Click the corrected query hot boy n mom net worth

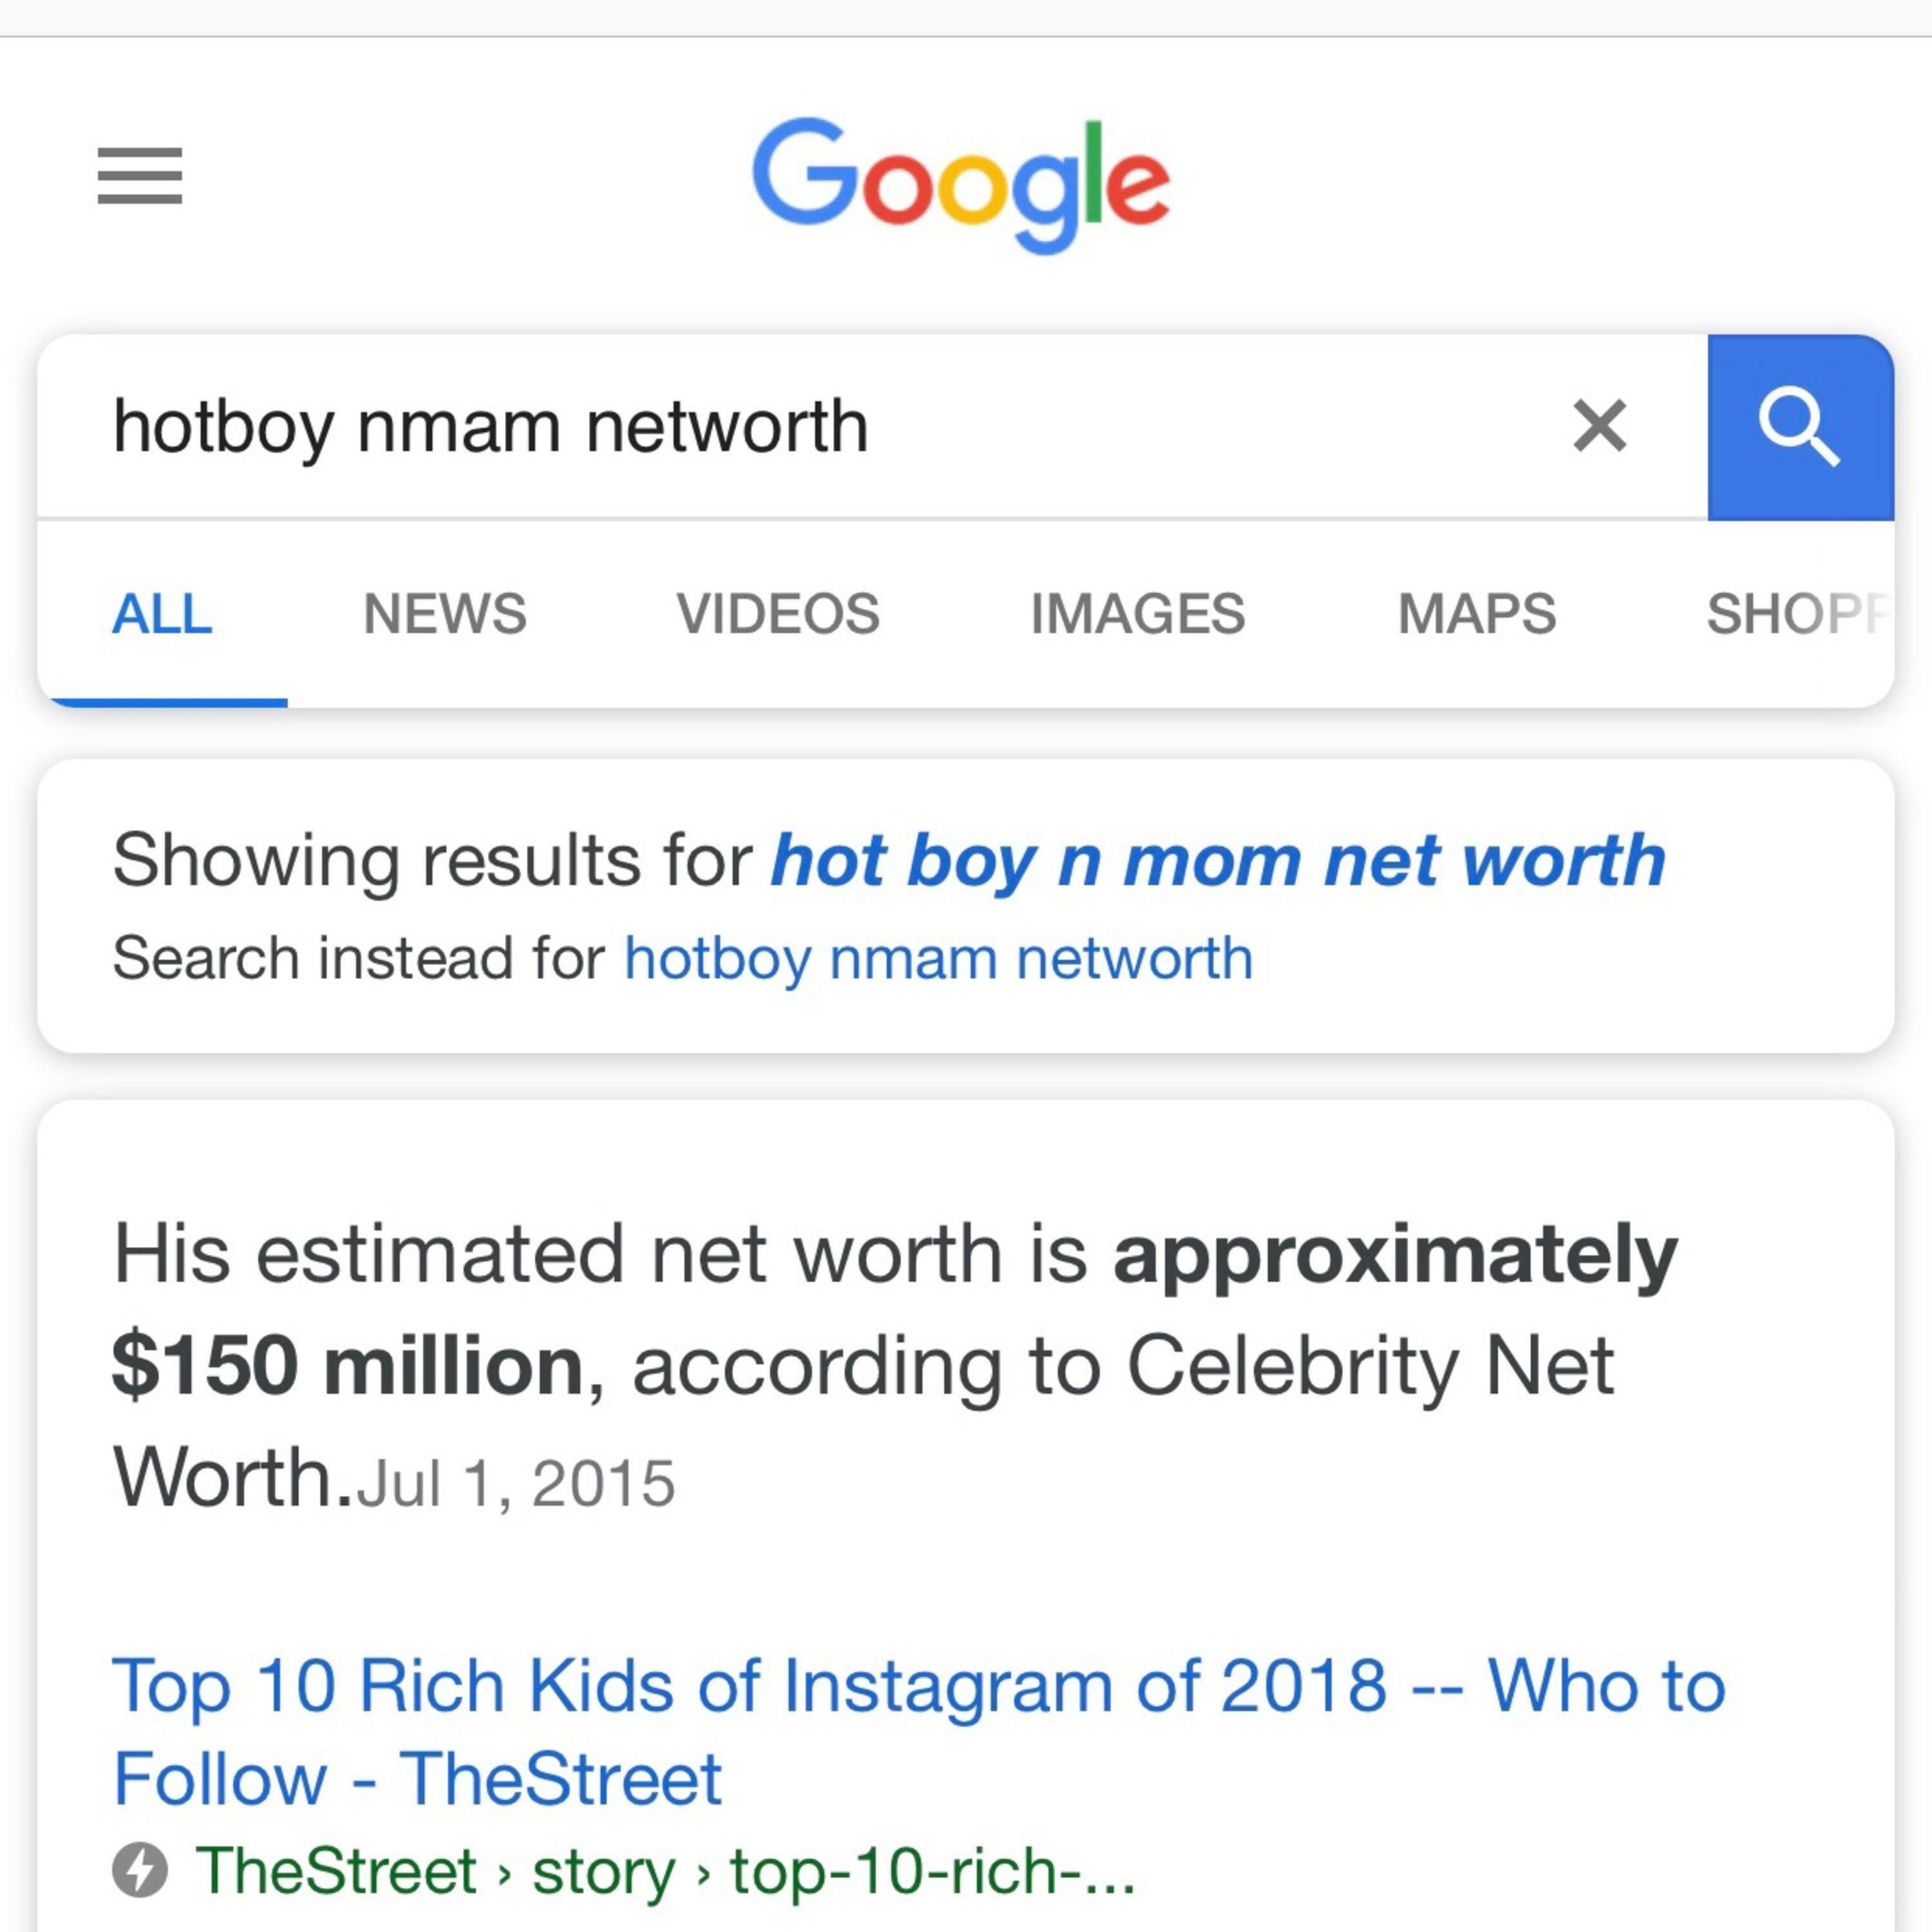point(1217,861)
